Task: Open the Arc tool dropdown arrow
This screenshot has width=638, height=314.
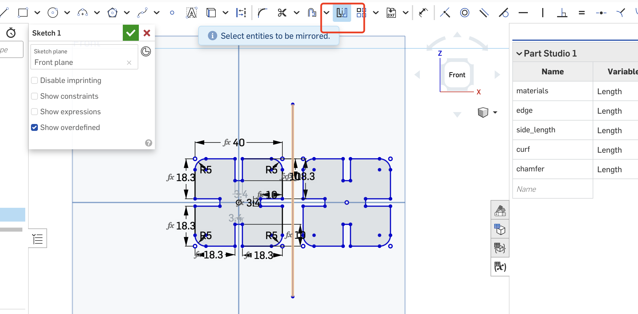Action: (x=97, y=13)
